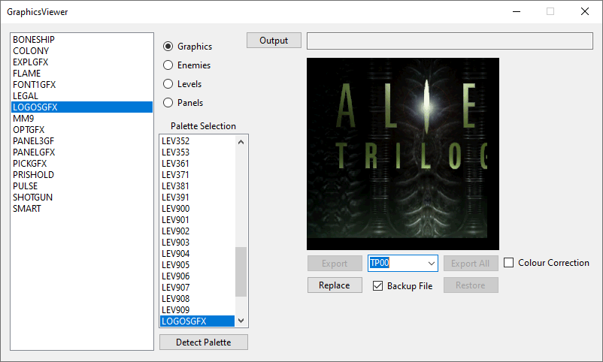603x362 pixels.
Task: Select PULSE in the file list
Action: pyautogui.click(x=81, y=186)
